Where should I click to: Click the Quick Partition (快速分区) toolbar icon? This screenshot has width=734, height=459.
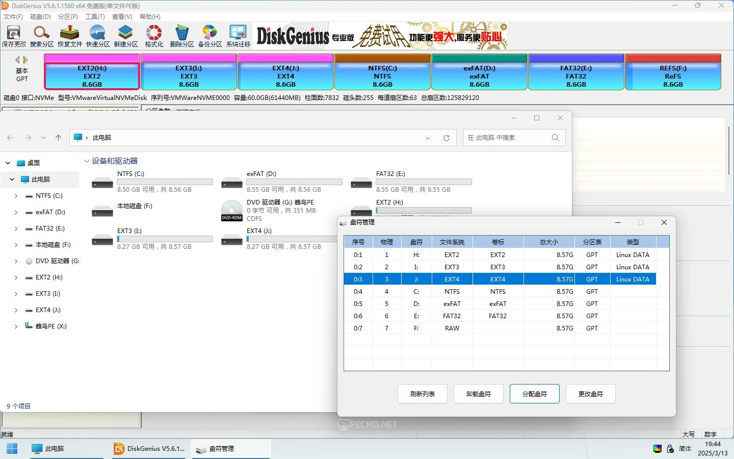point(98,36)
